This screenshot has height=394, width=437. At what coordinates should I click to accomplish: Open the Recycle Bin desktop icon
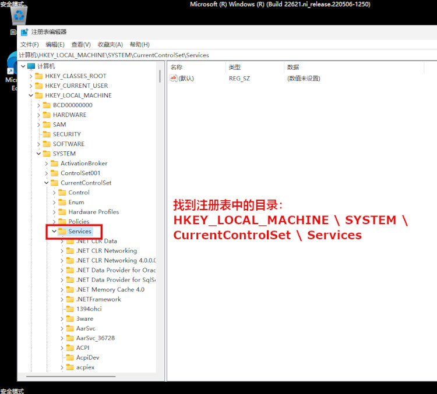click(19, 15)
